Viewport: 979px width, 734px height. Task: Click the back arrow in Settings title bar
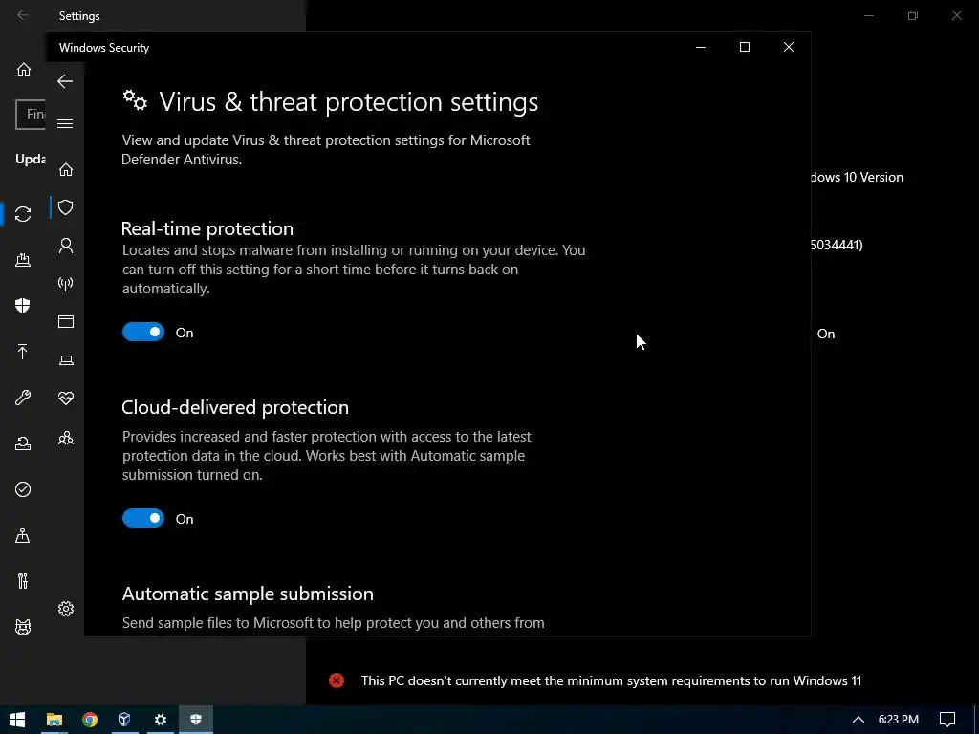[x=23, y=15]
